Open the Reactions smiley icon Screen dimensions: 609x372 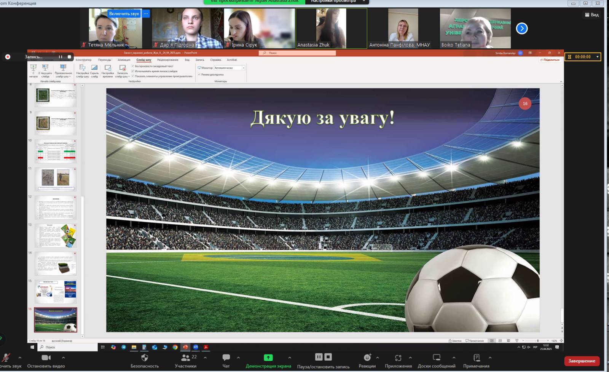[x=367, y=358]
